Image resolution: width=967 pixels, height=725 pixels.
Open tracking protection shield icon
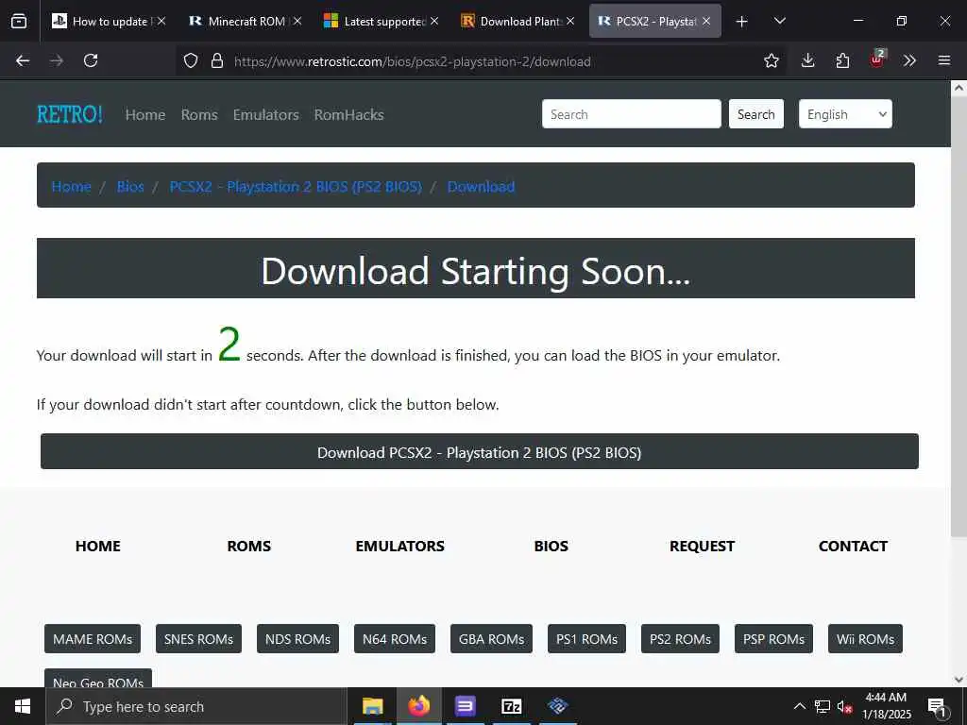[x=191, y=60]
